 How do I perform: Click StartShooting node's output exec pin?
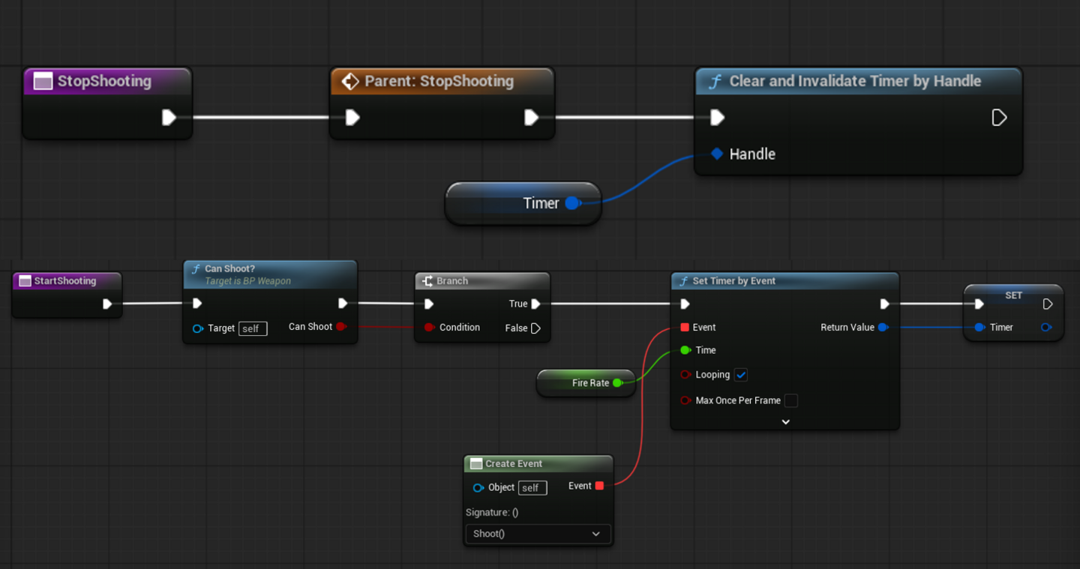(x=107, y=304)
